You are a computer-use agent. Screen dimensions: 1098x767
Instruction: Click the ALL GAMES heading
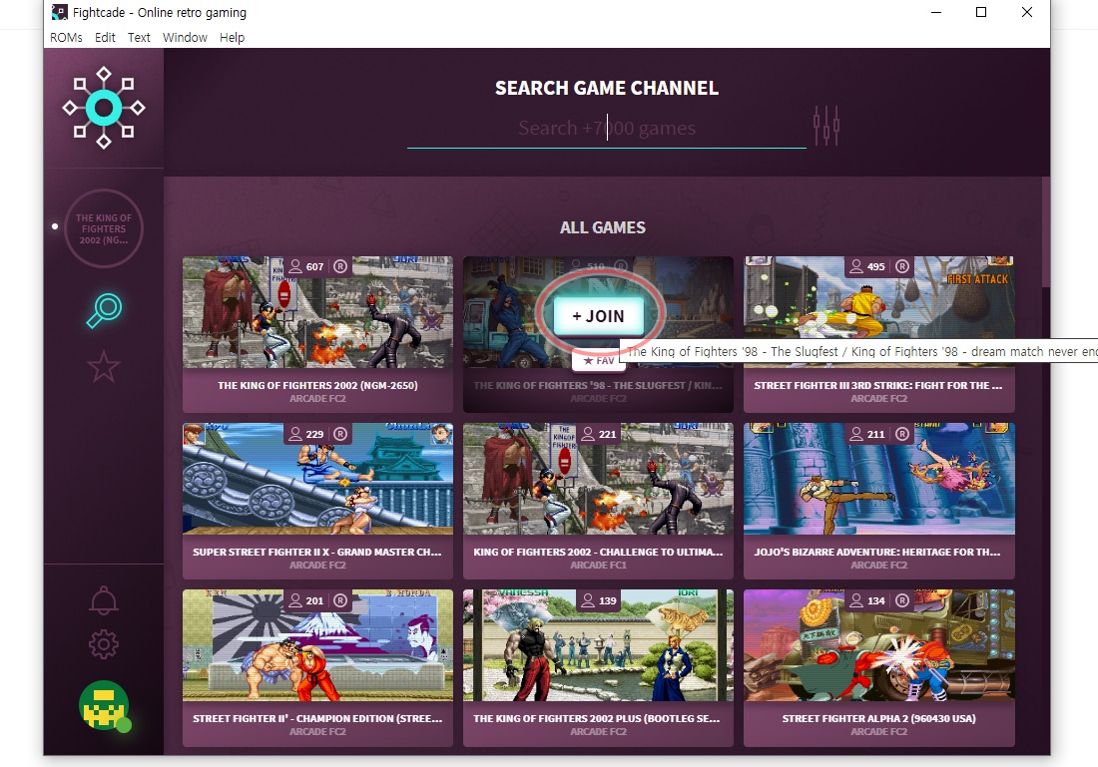point(602,227)
